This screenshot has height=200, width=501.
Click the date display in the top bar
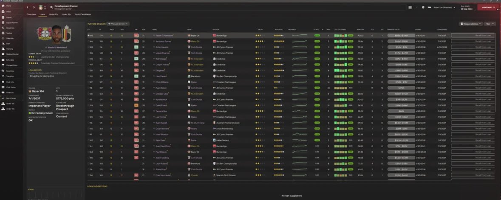(x=467, y=7)
